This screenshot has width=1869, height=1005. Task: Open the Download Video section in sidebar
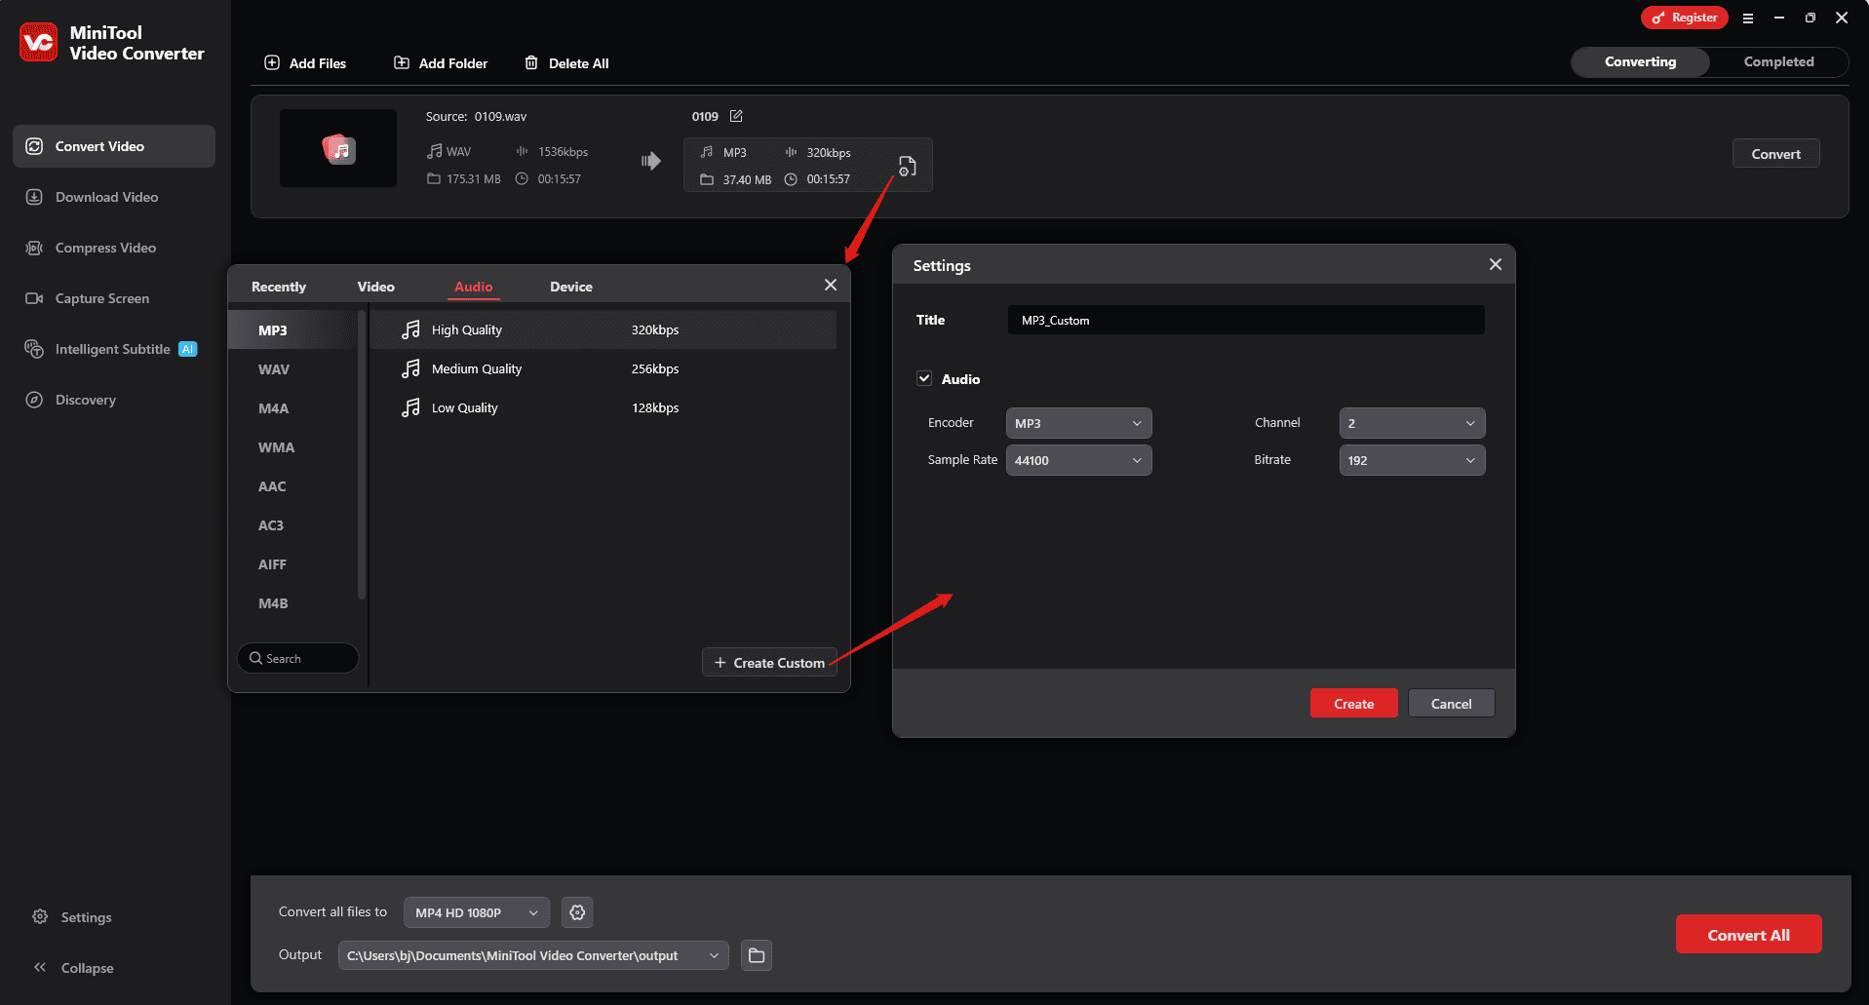point(105,197)
